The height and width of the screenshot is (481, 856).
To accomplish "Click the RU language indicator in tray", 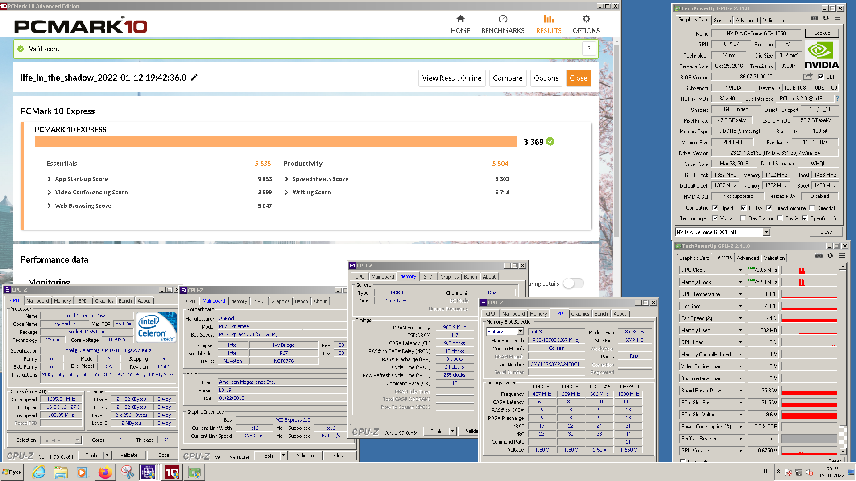I will click(x=767, y=471).
